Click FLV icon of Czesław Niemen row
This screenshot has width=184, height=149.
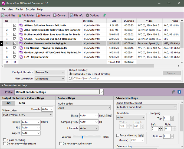point(21,43)
